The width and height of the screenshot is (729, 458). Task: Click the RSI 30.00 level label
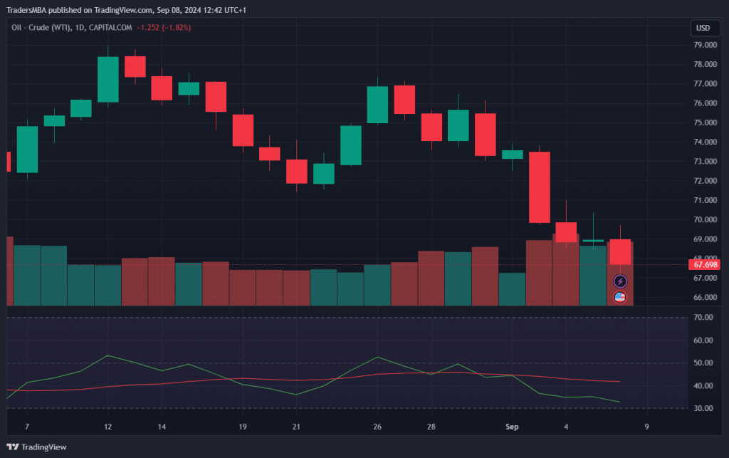click(x=703, y=408)
